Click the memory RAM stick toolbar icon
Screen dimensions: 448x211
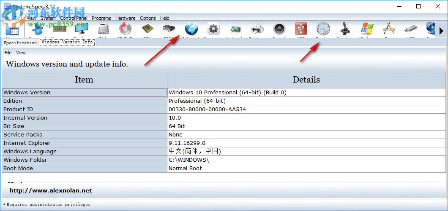pyautogui.click(x=60, y=29)
